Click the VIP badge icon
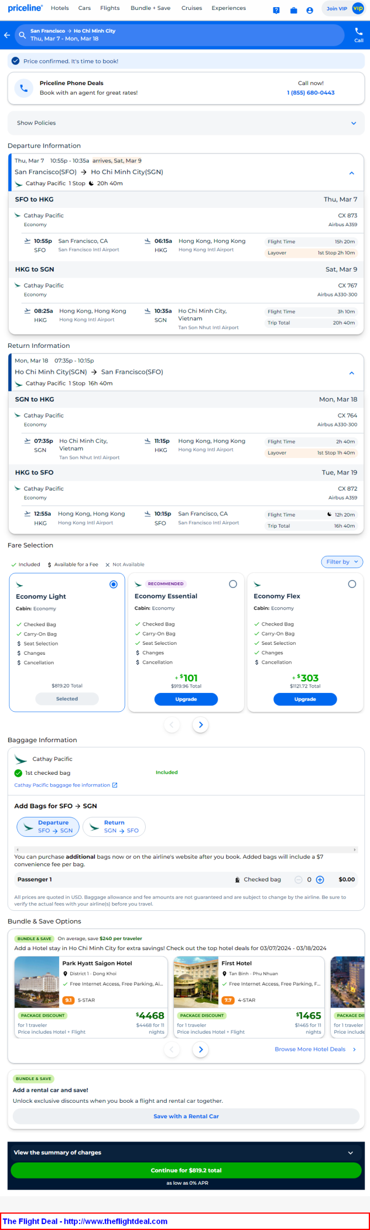The height and width of the screenshot is (1230, 370). tap(358, 8)
